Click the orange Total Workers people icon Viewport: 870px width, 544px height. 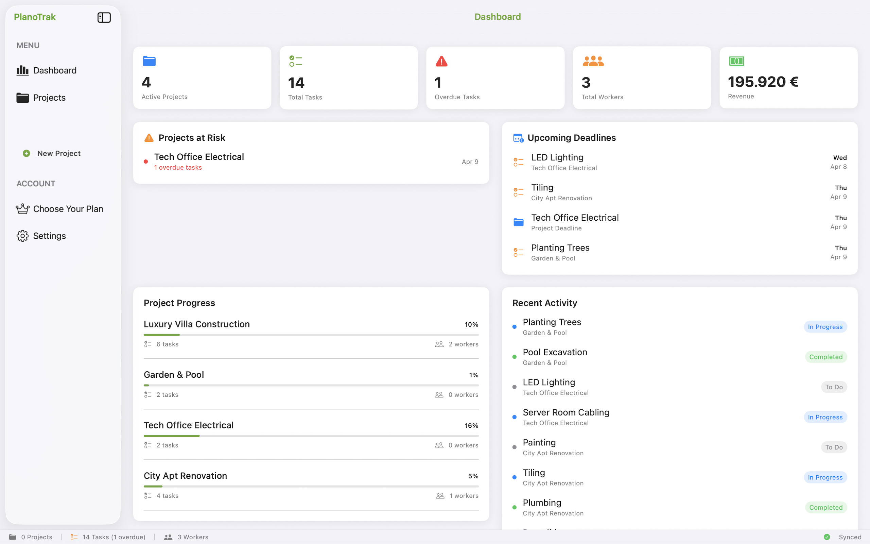pos(593,61)
